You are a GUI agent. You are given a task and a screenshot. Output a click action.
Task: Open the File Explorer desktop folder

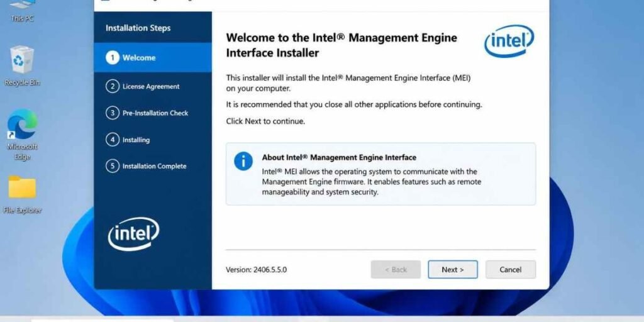pos(22,195)
